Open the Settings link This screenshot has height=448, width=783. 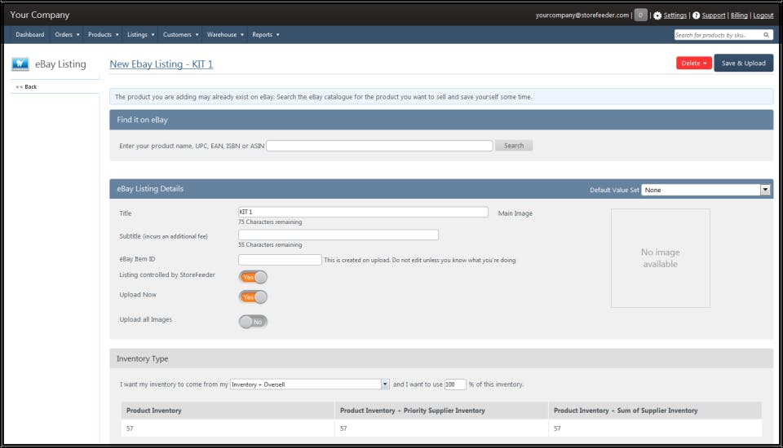point(675,15)
